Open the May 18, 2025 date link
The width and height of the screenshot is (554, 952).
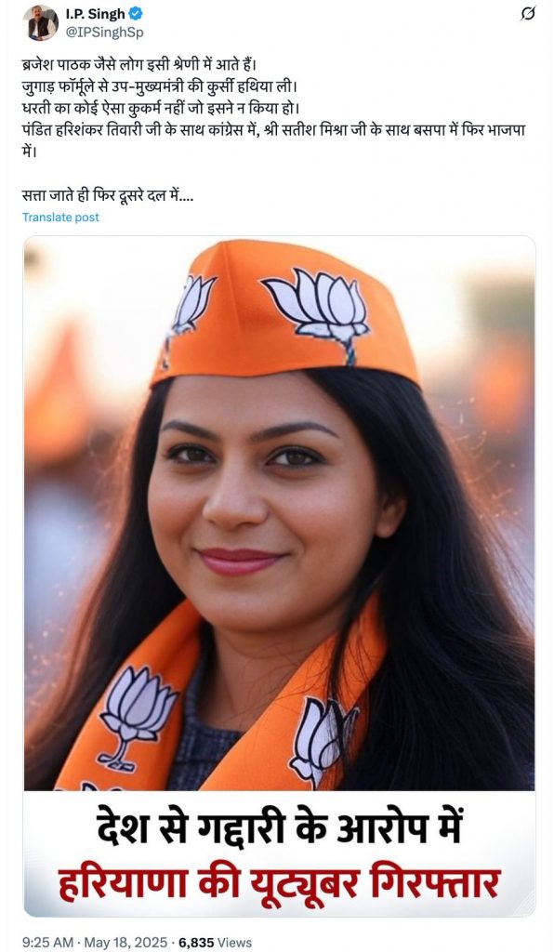coord(125,943)
